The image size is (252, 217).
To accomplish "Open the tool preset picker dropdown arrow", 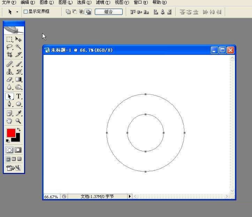I will 17,12.
